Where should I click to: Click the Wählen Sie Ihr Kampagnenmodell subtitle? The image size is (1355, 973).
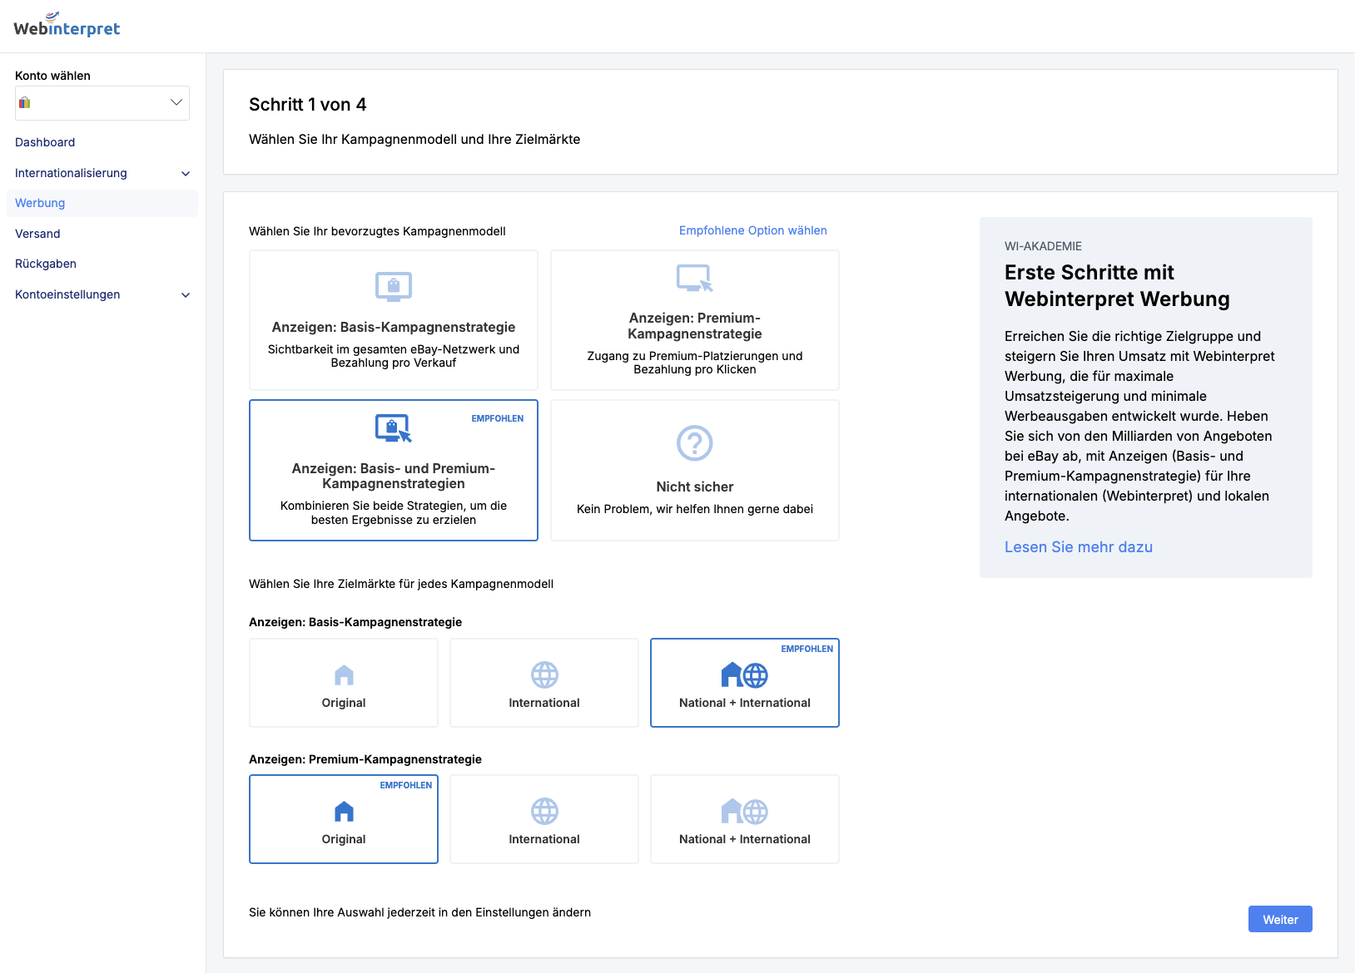[414, 140]
